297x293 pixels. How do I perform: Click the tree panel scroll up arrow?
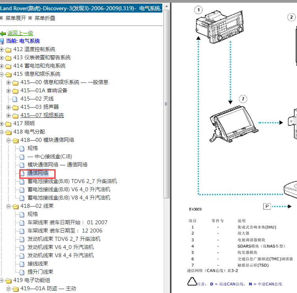click(x=167, y=6)
